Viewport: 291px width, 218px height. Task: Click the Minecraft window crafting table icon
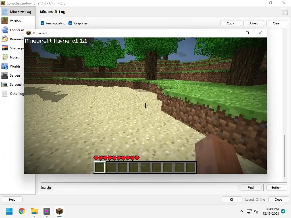[x=29, y=33]
